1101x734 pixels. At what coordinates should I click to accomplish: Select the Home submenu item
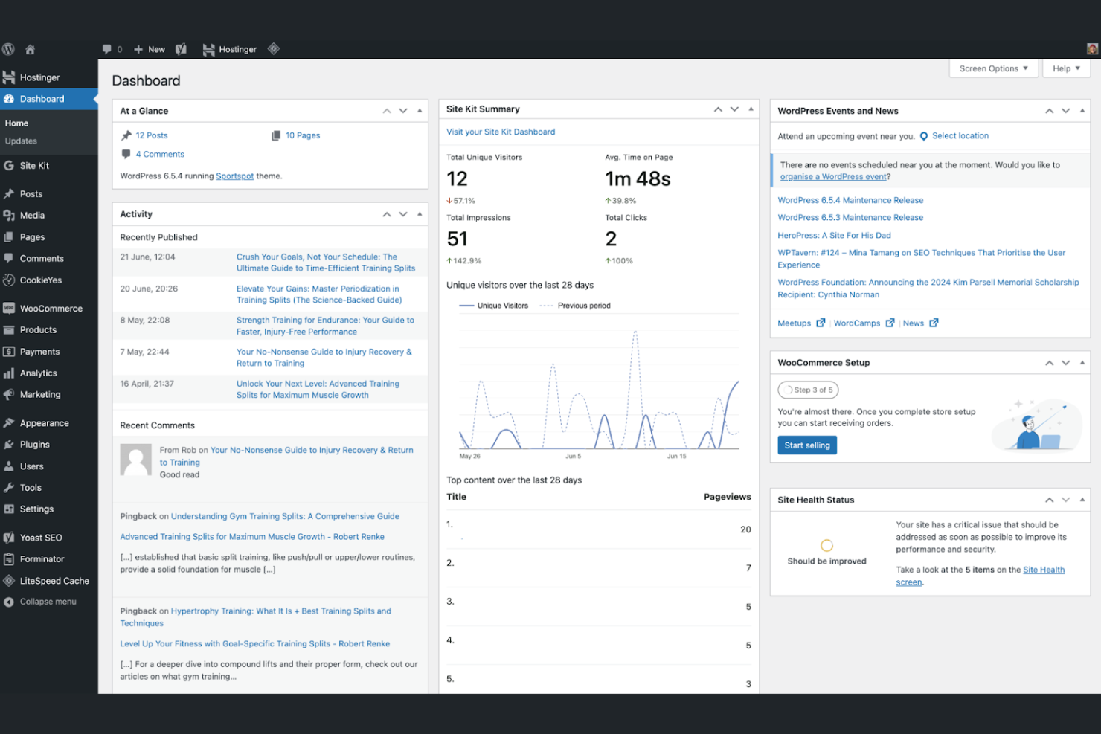pos(16,123)
